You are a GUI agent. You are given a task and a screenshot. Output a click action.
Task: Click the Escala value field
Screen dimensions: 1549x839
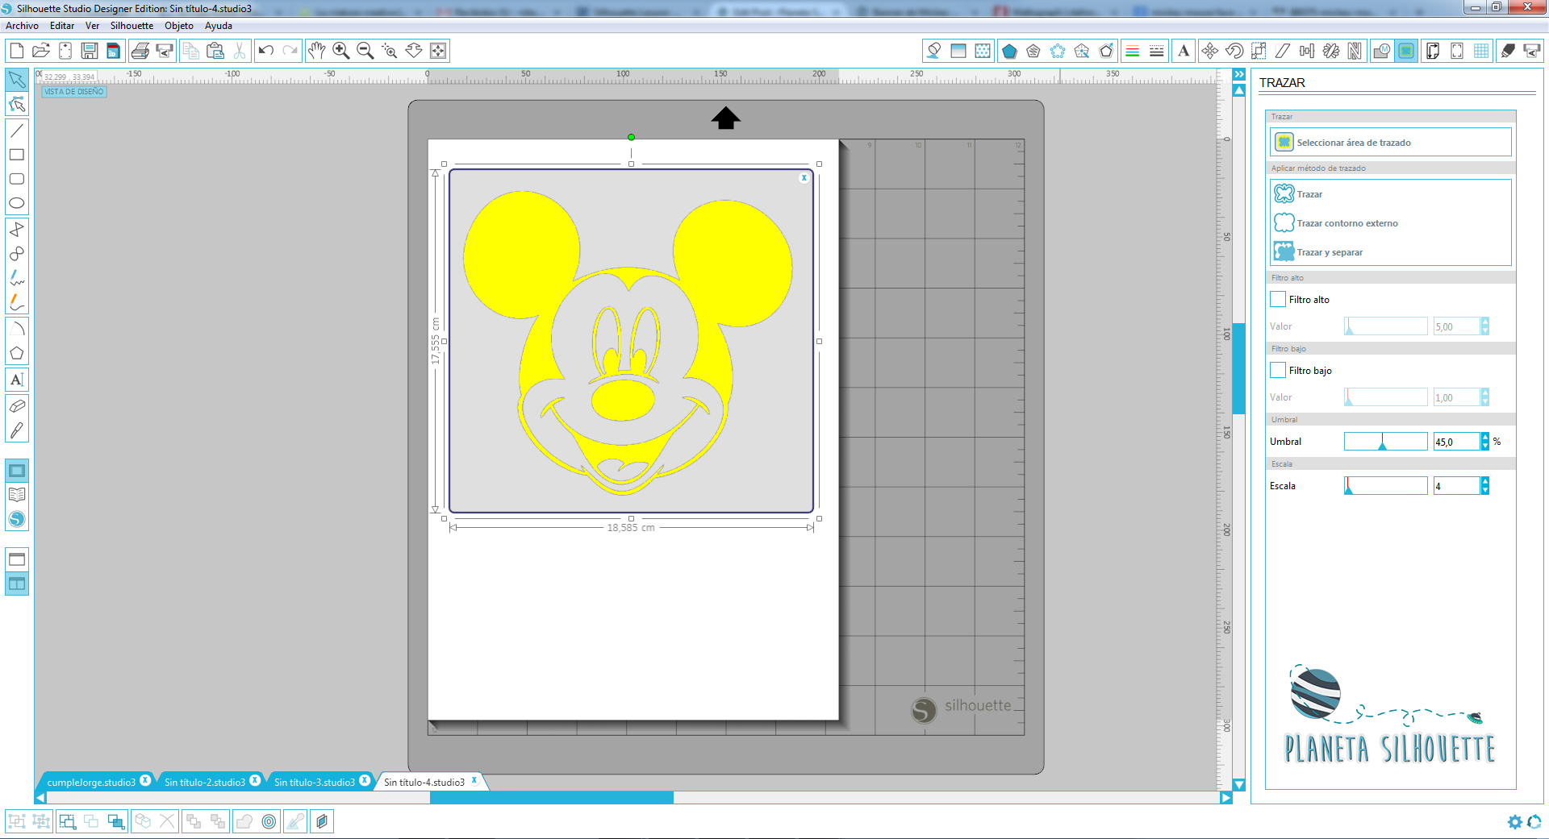point(1456,486)
